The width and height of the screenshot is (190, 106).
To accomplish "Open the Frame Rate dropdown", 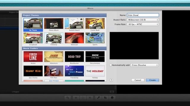I will [x=143, y=24].
